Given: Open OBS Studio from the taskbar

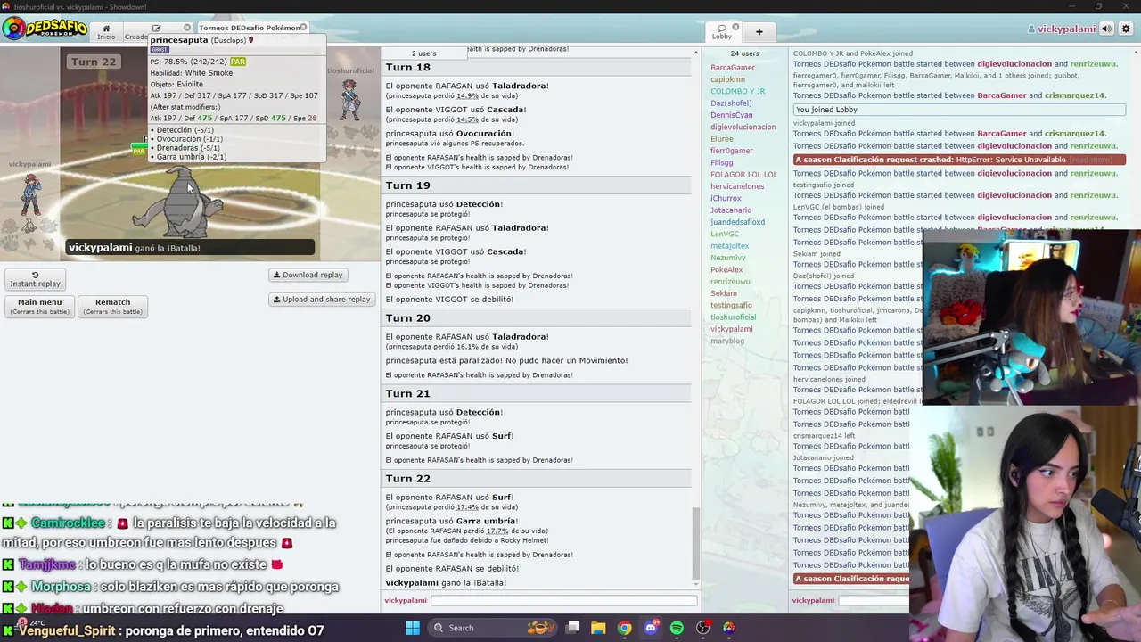Looking at the screenshot, I should 703,628.
